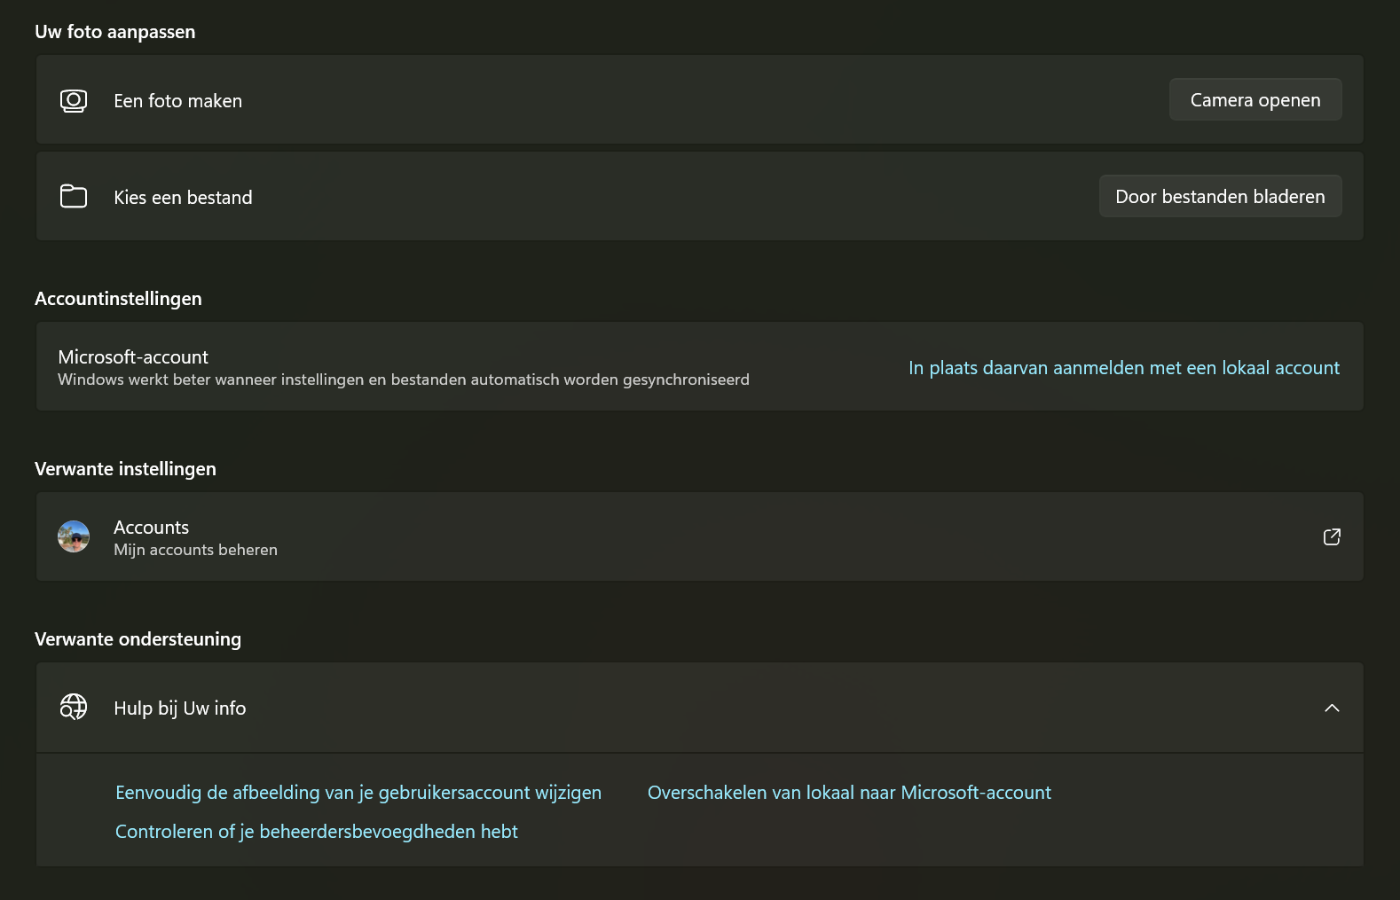Open the external link icon in Accounts row
Screen dimensions: 1400x900
tap(1332, 536)
